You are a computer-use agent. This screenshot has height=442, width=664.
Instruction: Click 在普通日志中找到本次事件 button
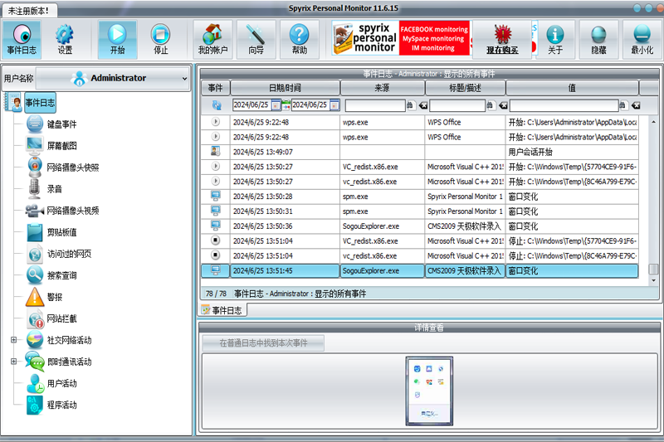click(263, 343)
